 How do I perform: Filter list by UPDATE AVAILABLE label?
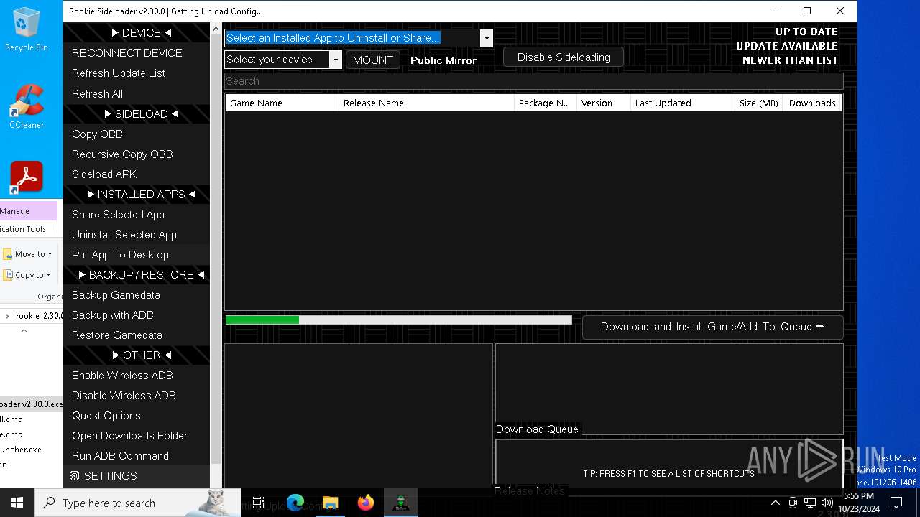click(x=787, y=46)
